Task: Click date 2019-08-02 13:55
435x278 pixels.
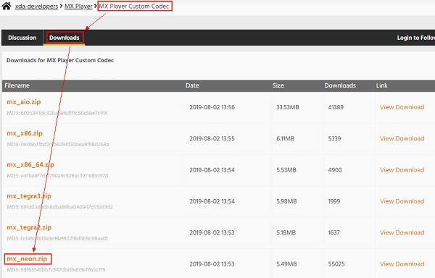Action: [212, 138]
